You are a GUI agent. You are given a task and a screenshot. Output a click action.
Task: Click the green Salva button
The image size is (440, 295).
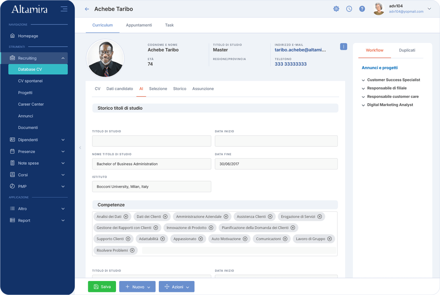point(102,286)
